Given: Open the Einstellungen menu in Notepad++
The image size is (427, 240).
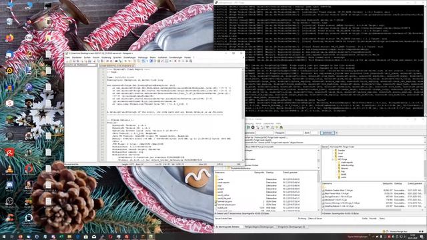Looking at the screenshot, I should pyautogui.click(x=129, y=57).
